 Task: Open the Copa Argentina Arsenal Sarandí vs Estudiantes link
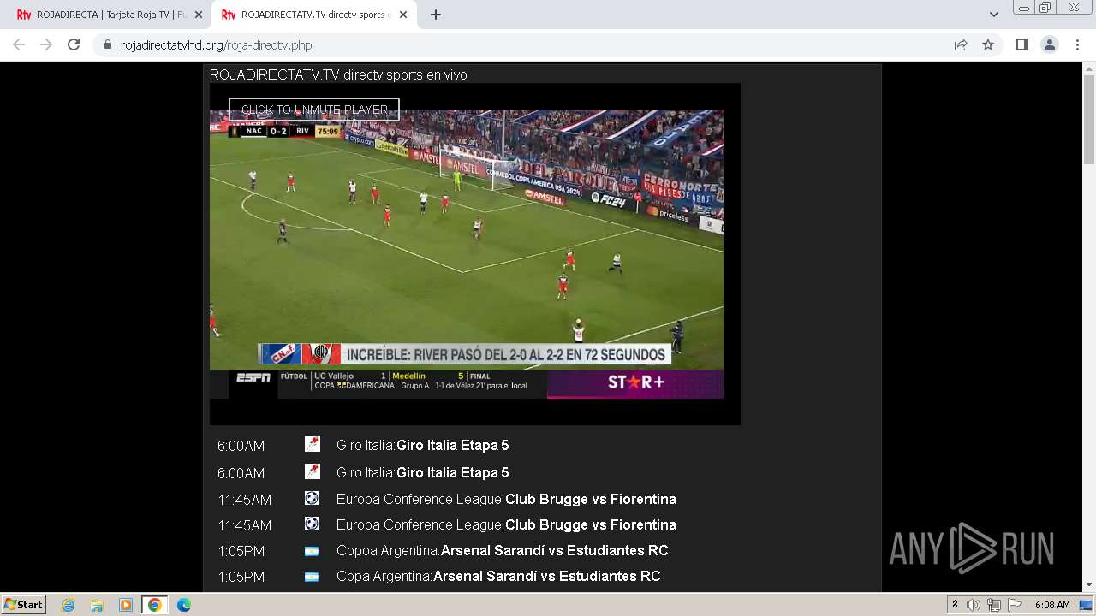498,576
